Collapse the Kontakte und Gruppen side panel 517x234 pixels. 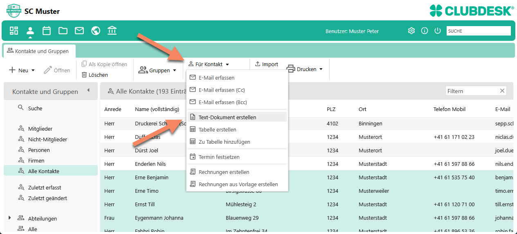(x=88, y=91)
